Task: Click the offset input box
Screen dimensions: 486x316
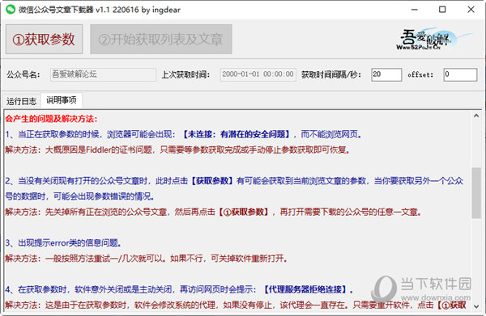Action: tap(460, 74)
